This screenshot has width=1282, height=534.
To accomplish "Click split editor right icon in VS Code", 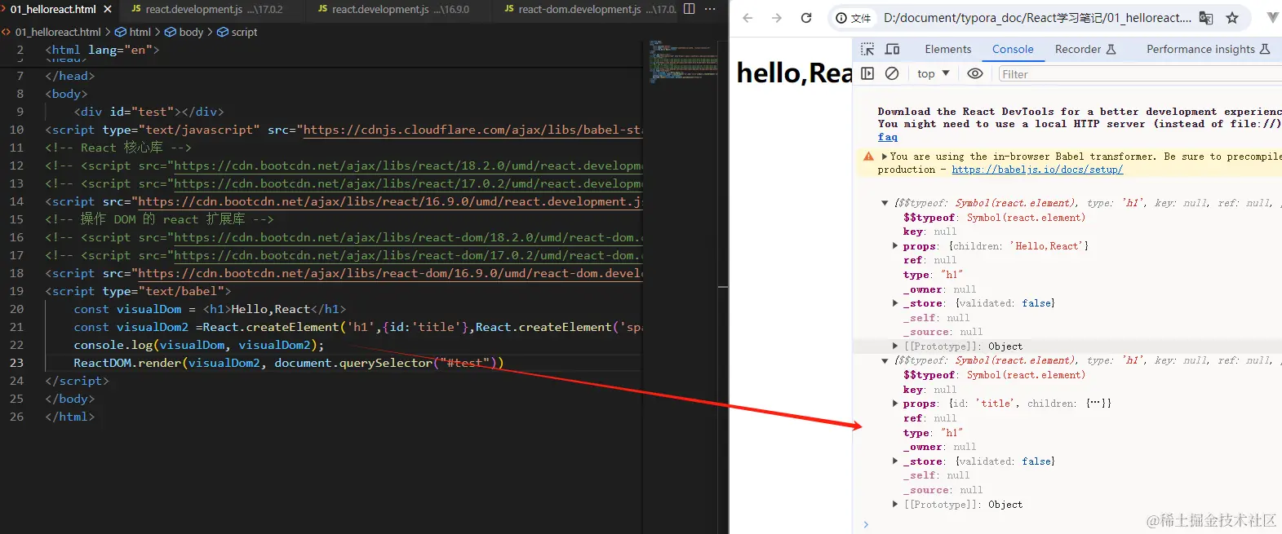I will 689,9.
